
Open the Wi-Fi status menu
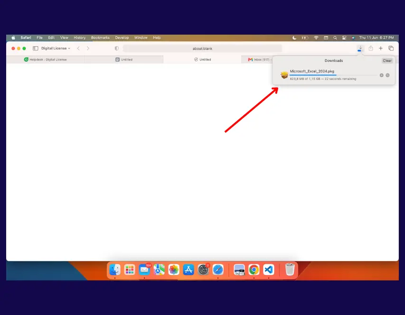(316, 38)
